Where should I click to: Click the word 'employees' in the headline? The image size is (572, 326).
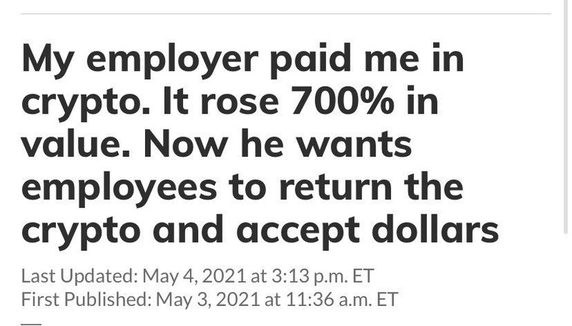pos(119,187)
